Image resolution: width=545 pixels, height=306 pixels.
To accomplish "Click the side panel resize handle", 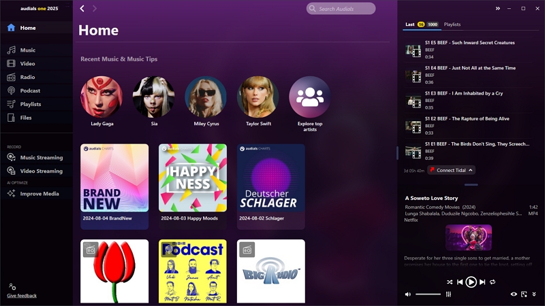I will coord(397,152).
